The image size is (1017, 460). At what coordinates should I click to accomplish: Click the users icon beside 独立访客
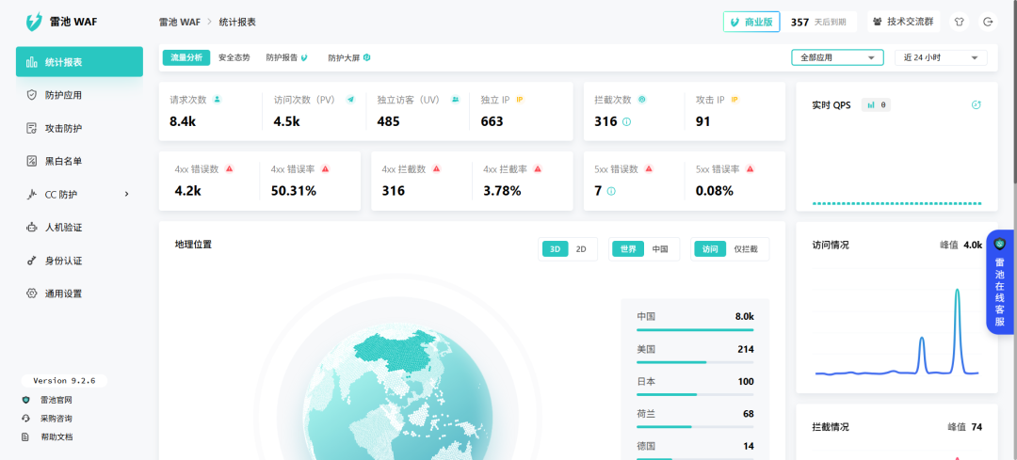pos(456,99)
